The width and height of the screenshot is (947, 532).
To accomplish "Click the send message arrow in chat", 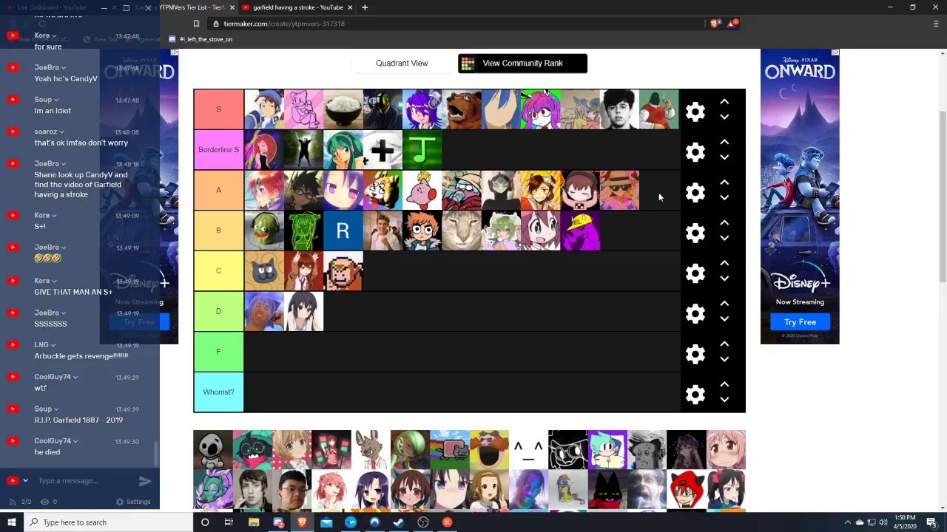I will 145,481.
